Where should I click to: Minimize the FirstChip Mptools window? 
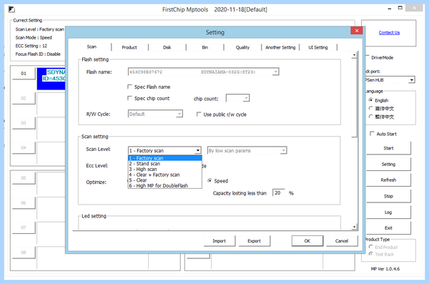tap(390, 9)
